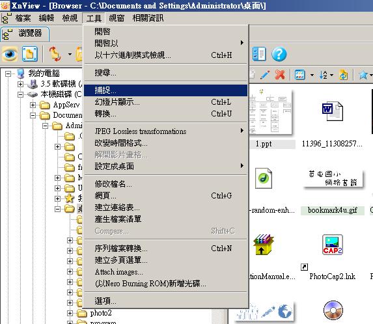The width and height of the screenshot is (373, 324).
Task: Click the rotate arrows refresh icon
Action: [55, 54]
